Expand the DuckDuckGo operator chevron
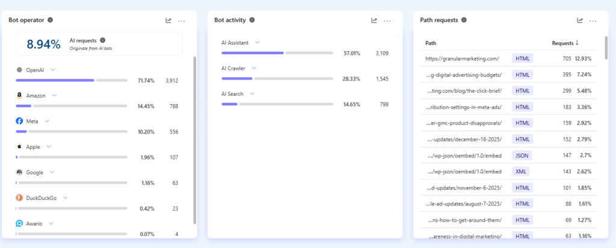The image size is (616, 248). coord(66,197)
